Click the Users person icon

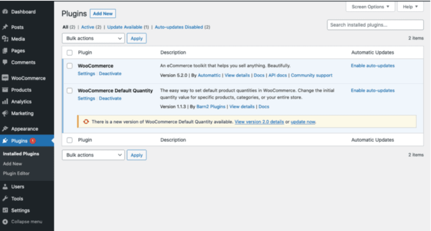(x=5, y=186)
